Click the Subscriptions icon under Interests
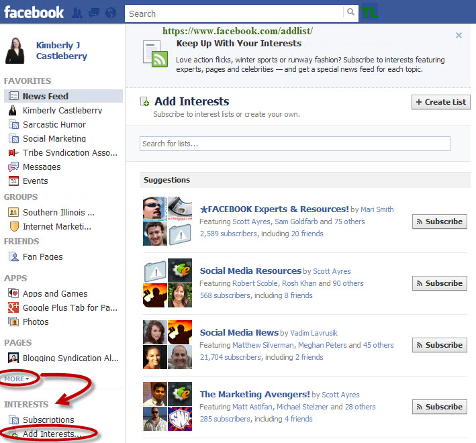This screenshot has height=443, width=476. pos(13,420)
